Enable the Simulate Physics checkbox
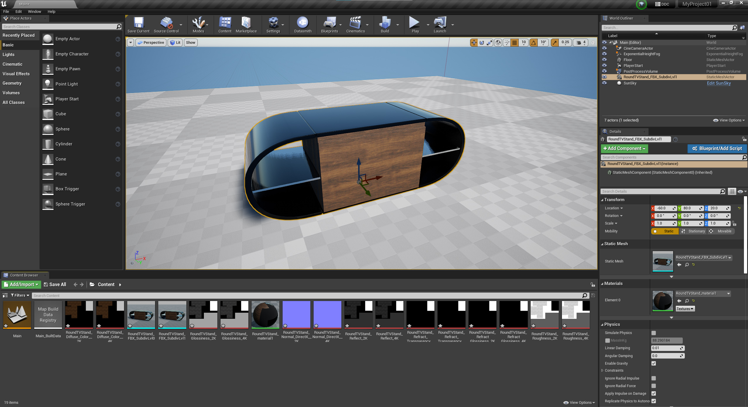Screen dimensions: 748x407 coord(654,333)
